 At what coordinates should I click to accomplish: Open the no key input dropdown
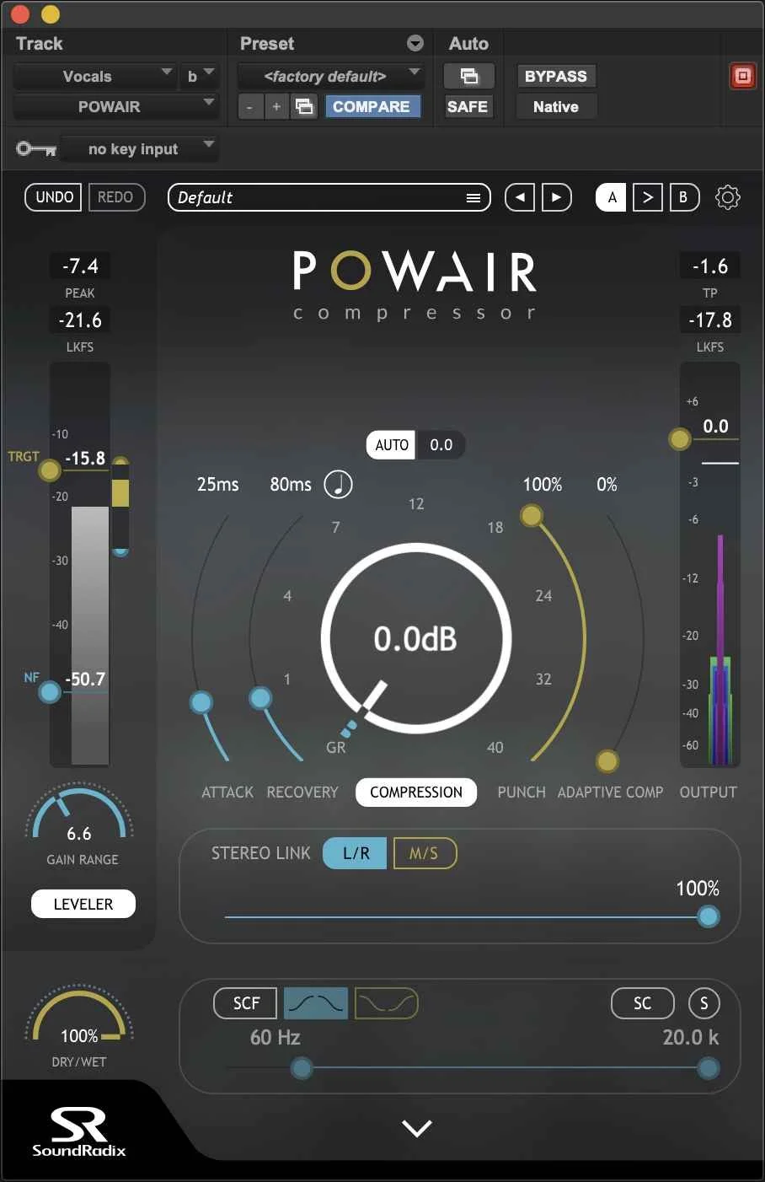pyautogui.click(x=140, y=149)
